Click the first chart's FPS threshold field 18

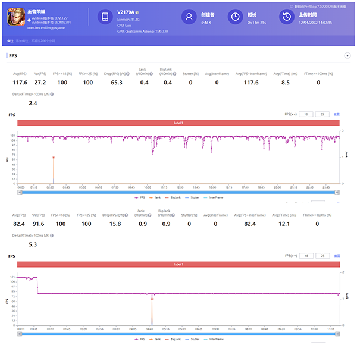[306, 114]
